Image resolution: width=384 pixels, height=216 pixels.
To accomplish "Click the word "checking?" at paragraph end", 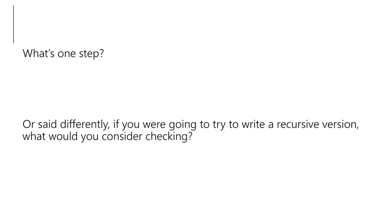I will 169,136.
